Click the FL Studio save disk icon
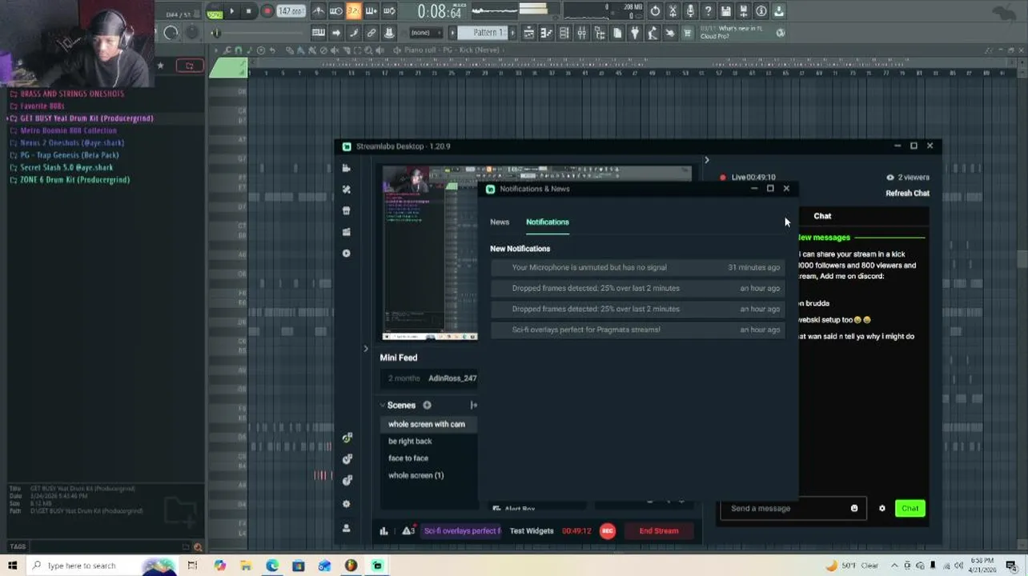This screenshot has width=1028, height=576. [725, 11]
